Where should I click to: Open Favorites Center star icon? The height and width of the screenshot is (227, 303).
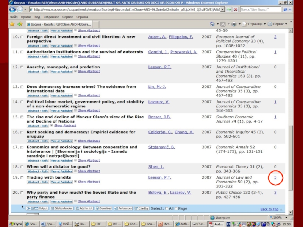pos(12,24)
